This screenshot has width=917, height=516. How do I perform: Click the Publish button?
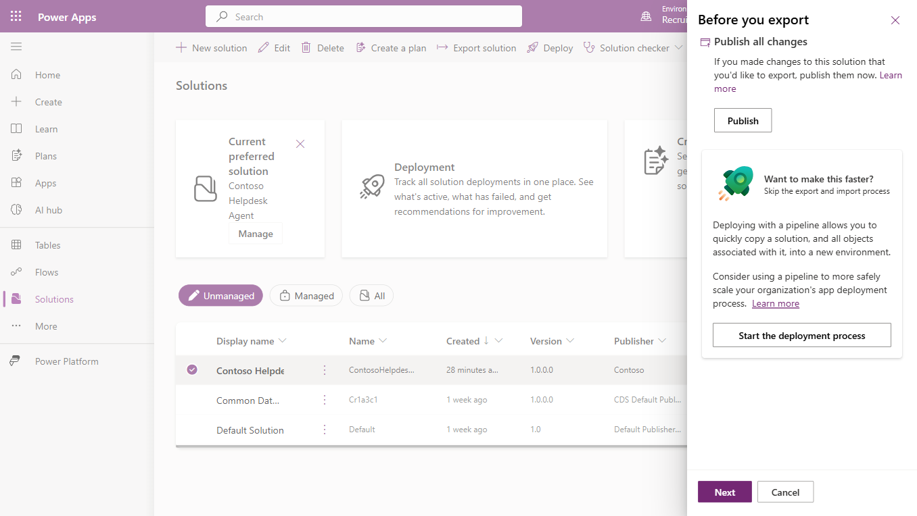tap(743, 120)
